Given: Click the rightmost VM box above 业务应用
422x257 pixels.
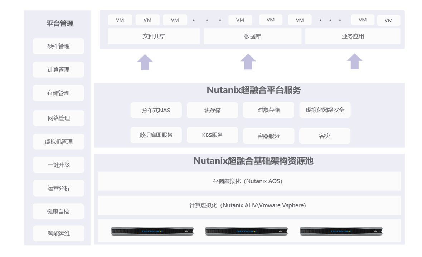Looking at the screenshot, I should point(389,20).
